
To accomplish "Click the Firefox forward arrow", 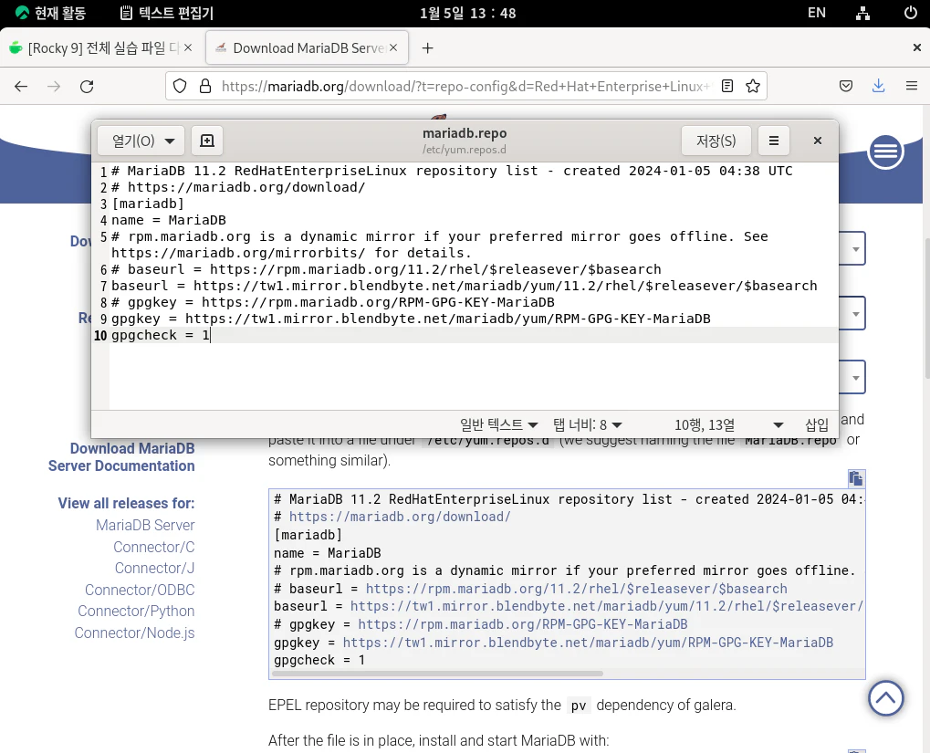I will click(x=54, y=87).
